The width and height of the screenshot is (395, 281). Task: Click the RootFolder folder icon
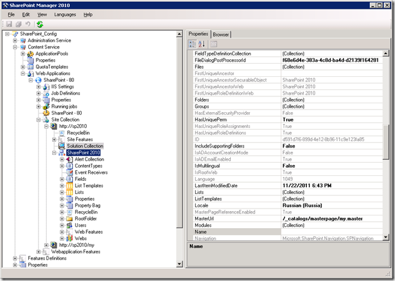coord(70,219)
